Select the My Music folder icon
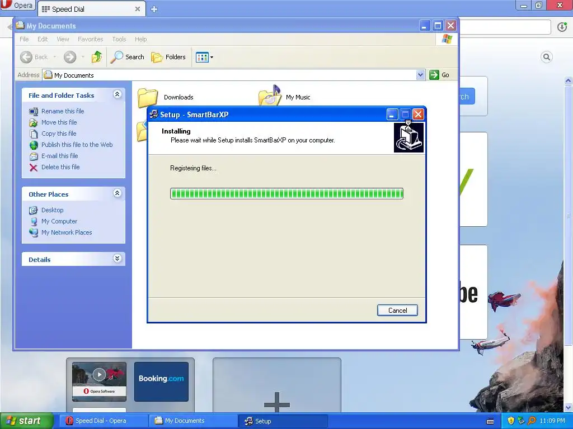 (270, 96)
